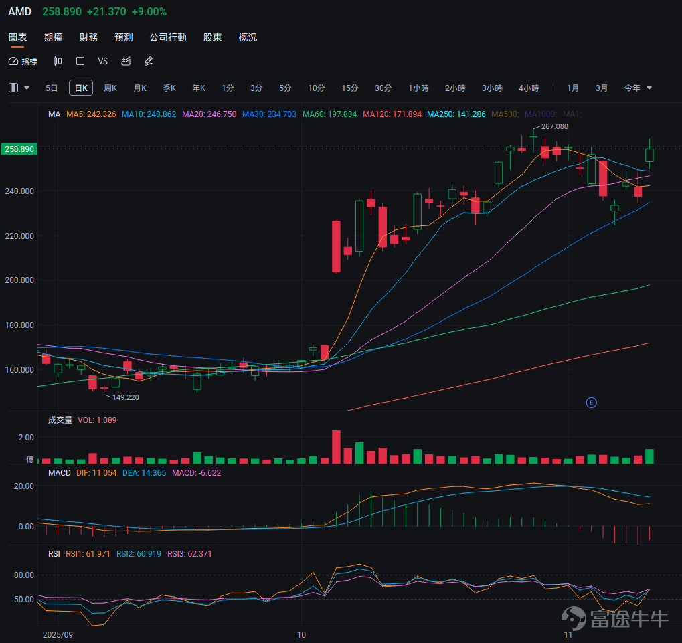Select the 5日 timeframe

click(52, 88)
